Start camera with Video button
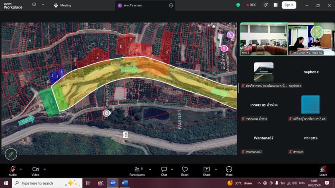The width and height of the screenshot is (335, 188). tap(35, 169)
